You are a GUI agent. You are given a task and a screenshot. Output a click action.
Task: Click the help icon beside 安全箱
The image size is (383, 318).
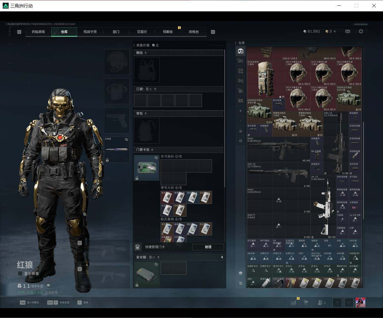[158, 257]
